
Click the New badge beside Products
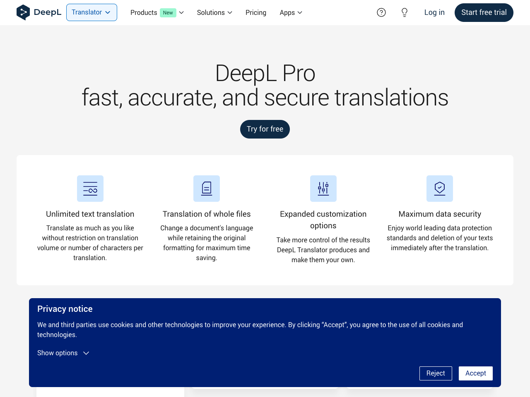coord(168,13)
